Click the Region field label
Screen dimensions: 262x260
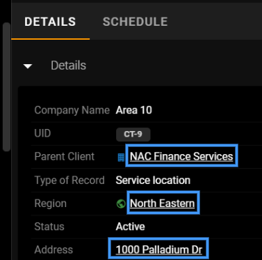tap(51, 204)
